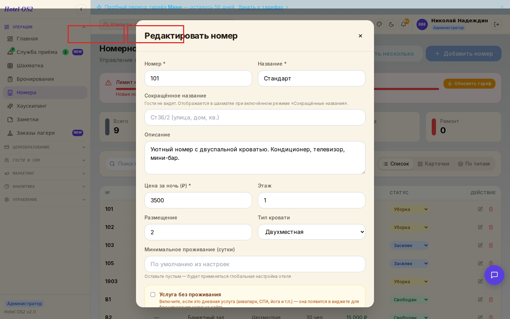The width and height of the screenshot is (510, 319).
Task: Edit room 105 pencil icon
Action: pos(480,263)
